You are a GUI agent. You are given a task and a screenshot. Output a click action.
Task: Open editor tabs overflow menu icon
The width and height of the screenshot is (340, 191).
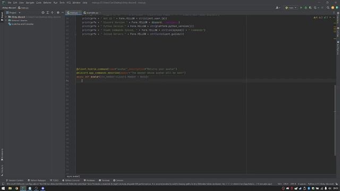pyautogui.click(x=334, y=13)
